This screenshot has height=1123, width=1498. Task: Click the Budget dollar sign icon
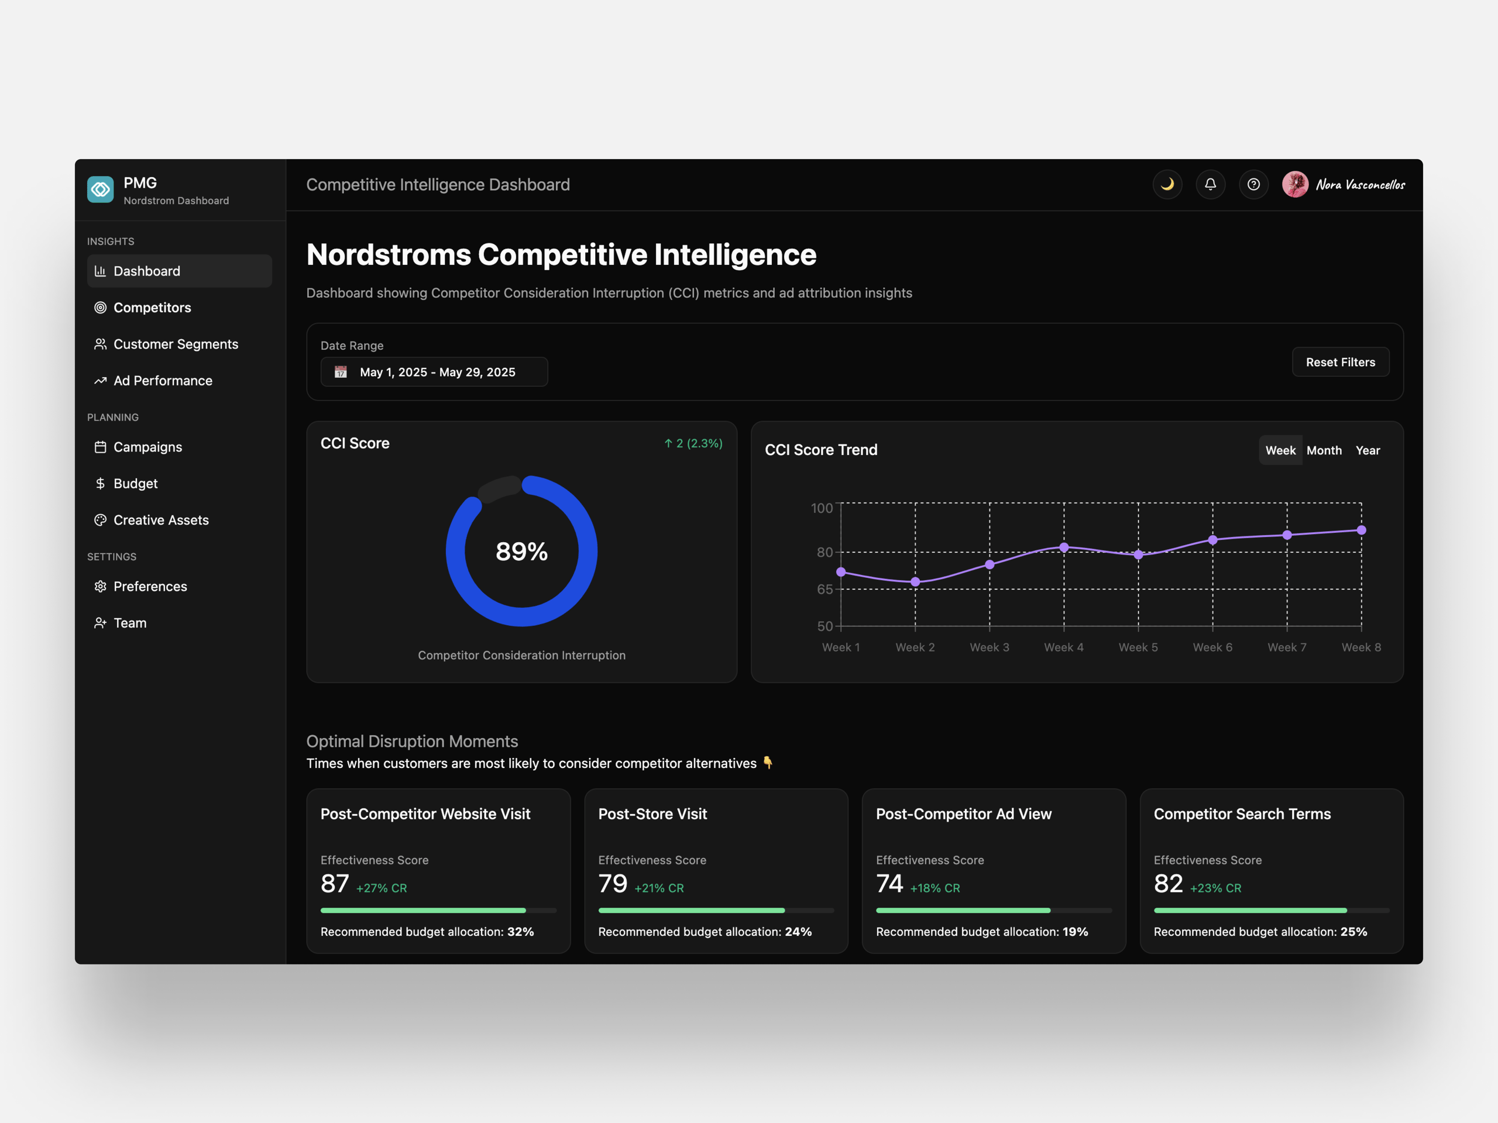[100, 483]
